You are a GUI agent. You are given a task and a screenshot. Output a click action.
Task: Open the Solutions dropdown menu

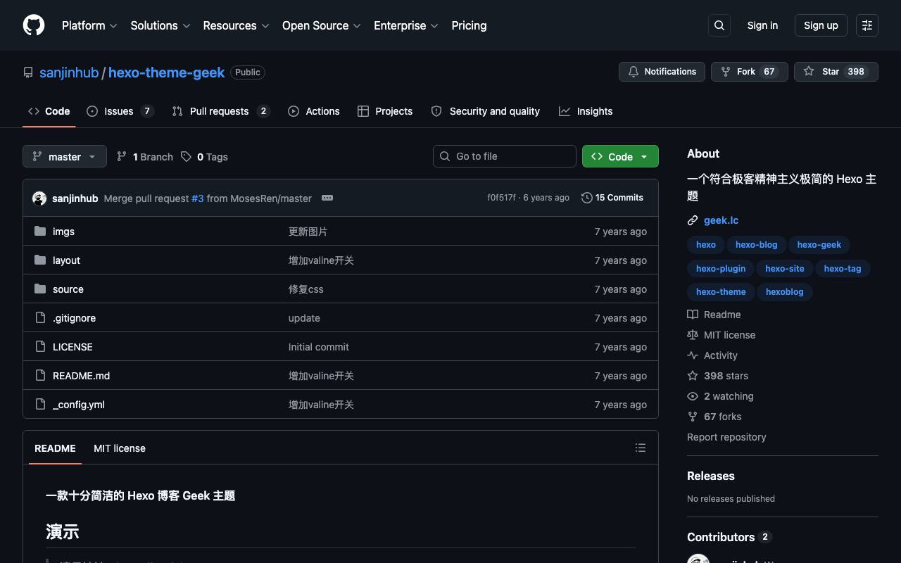click(160, 25)
